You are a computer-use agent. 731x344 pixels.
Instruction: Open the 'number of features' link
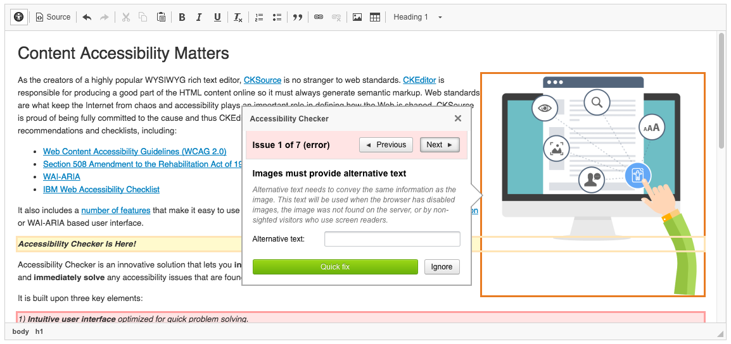[x=116, y=211]
